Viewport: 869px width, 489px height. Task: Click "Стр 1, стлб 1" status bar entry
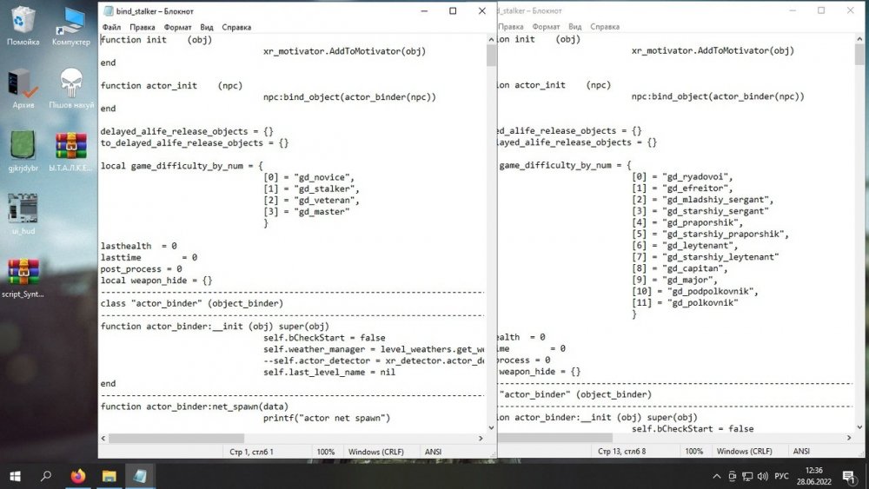coord(252,452)
